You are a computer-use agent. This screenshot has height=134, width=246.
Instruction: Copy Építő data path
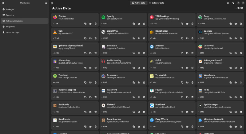[182, 68]
